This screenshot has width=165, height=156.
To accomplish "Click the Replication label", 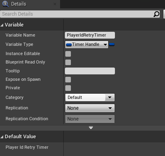I will [x=17, y=108].
